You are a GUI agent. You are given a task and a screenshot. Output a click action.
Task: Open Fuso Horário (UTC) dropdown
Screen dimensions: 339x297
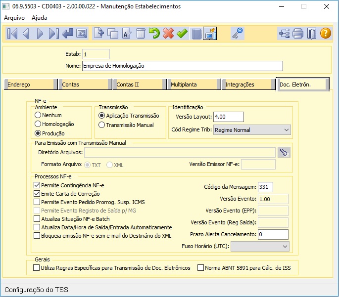click(x=260, y=246)
